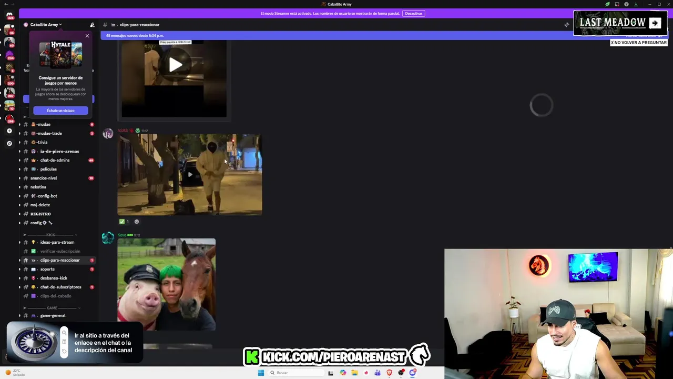Open the weather widget showing 22°C

point(15,373)
